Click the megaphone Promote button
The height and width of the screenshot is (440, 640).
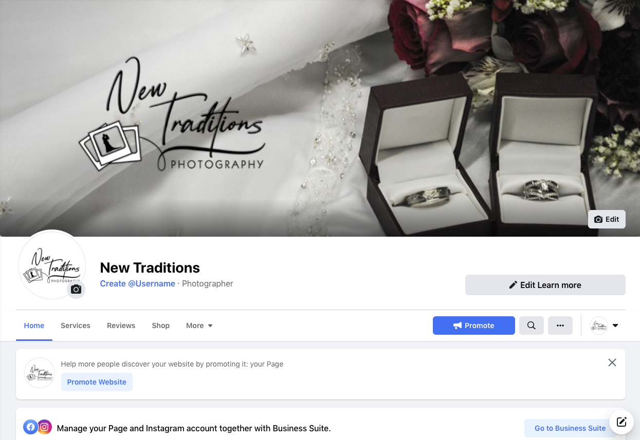coord(474,326)
